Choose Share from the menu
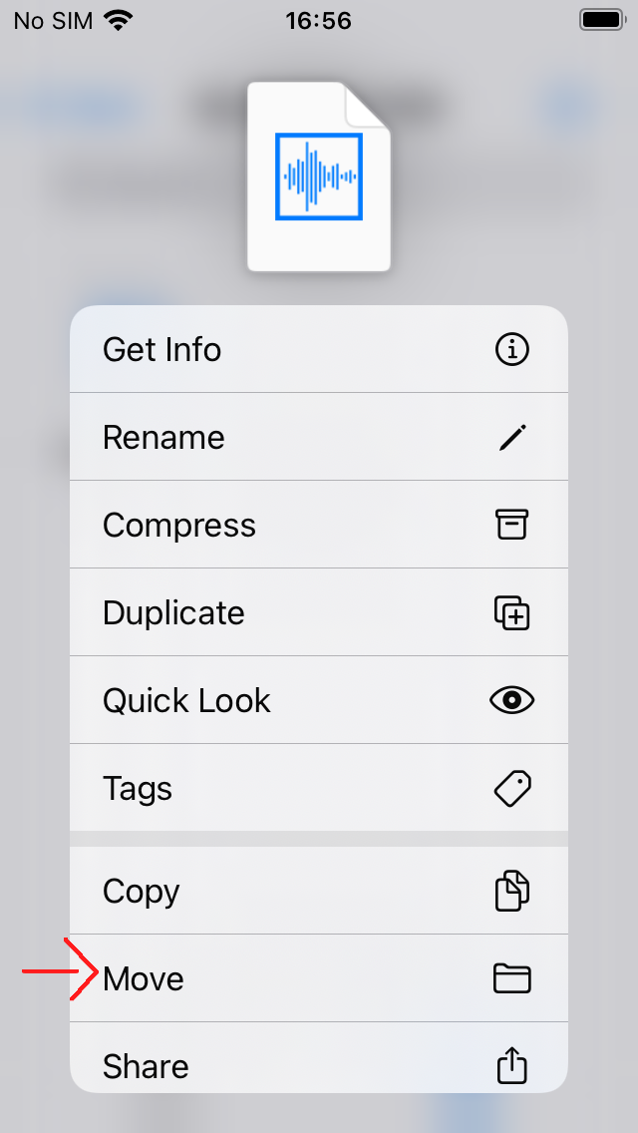Screen dimensions: 638x1133 147,1066
